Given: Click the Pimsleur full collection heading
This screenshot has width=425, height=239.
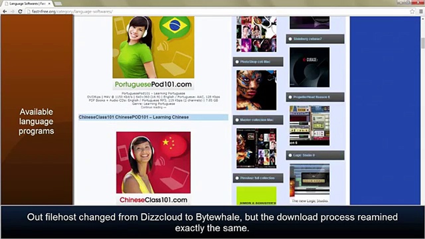Looking at the screenshot, I should click(x=257, y=178).
